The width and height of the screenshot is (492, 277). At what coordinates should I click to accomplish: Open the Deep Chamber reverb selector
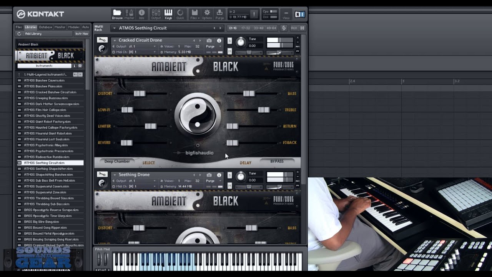[x=117, y=162]
